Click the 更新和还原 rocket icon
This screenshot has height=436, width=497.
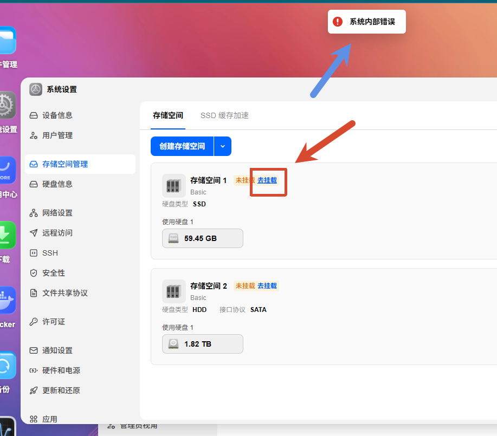point(34,391)
